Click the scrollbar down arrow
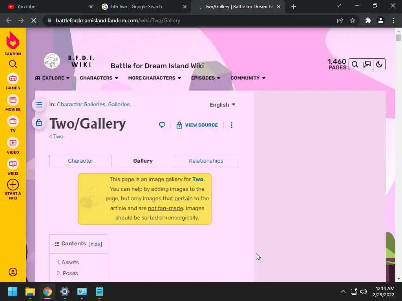402x301 pixels. coord(398,279)
